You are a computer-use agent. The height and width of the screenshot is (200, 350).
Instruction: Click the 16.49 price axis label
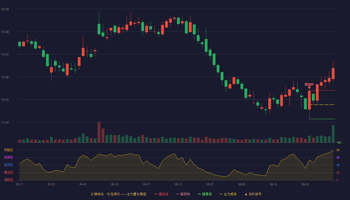coord(5,9)
